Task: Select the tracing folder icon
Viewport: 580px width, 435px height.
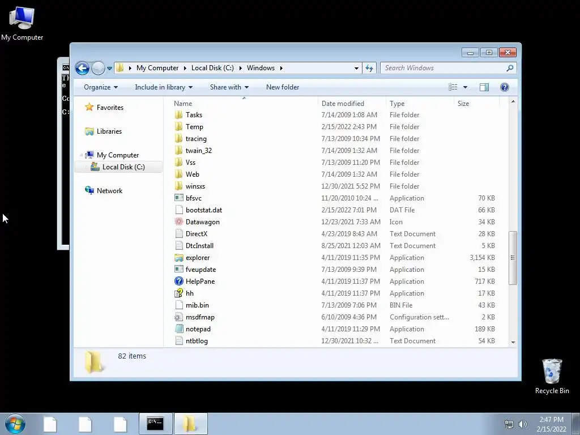Action: click(178, 139)
